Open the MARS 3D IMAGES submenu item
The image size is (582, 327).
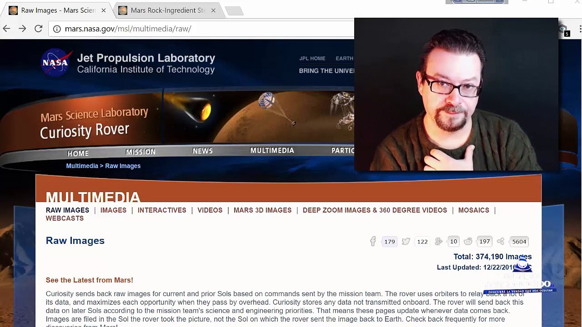tap(262, 210)
